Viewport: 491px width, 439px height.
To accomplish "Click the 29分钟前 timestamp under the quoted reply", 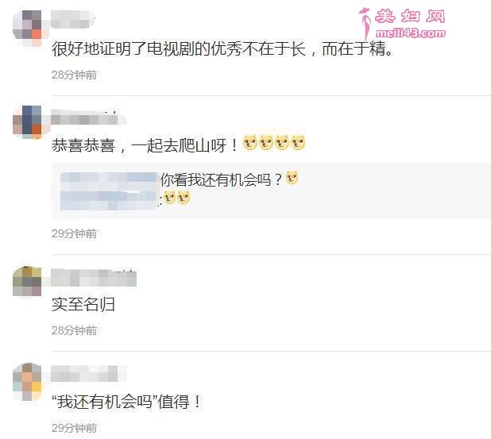I will coord(74,233).
